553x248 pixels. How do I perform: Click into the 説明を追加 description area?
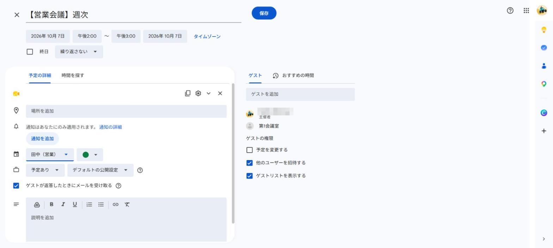pos(126,227)
